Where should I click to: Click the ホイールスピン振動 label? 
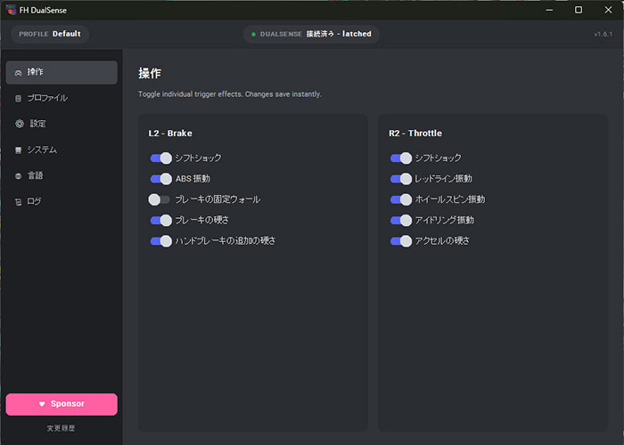pyautogui.click(x=450, y=199)
